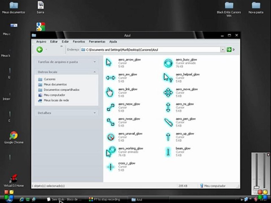Open the Meus documentos desktop folder
Image resolution: width=271 pixels, height=203 pixels.
pos(14,8)
